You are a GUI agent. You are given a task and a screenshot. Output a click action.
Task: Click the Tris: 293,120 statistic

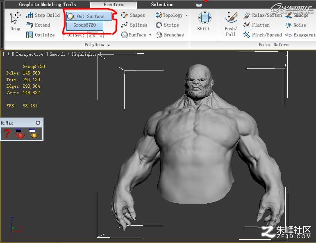[x=23, y=79]
